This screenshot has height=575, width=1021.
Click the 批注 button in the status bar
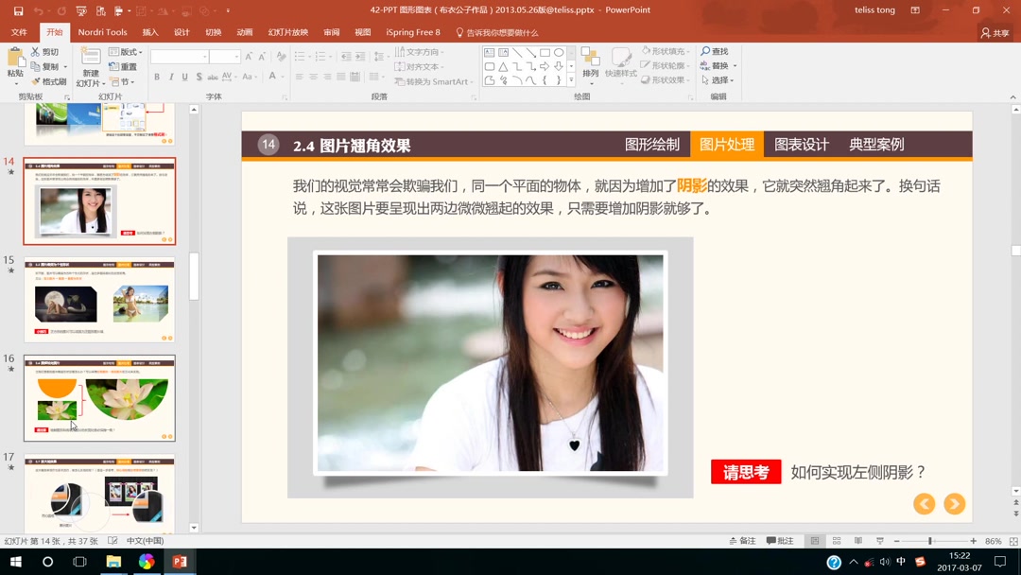pyautogui.click(x=778, y=540)
